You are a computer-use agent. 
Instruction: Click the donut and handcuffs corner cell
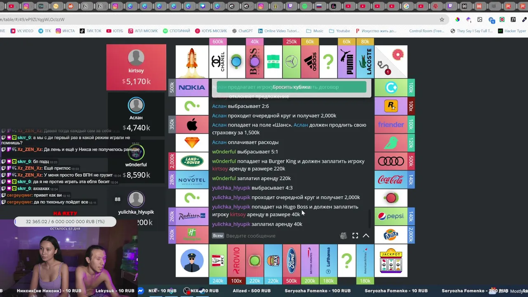[391, 61]
